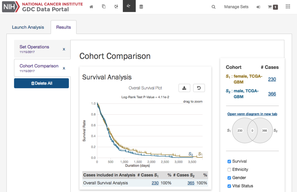
Task: Go to the GDC home icon
Action: click(91, 7)
